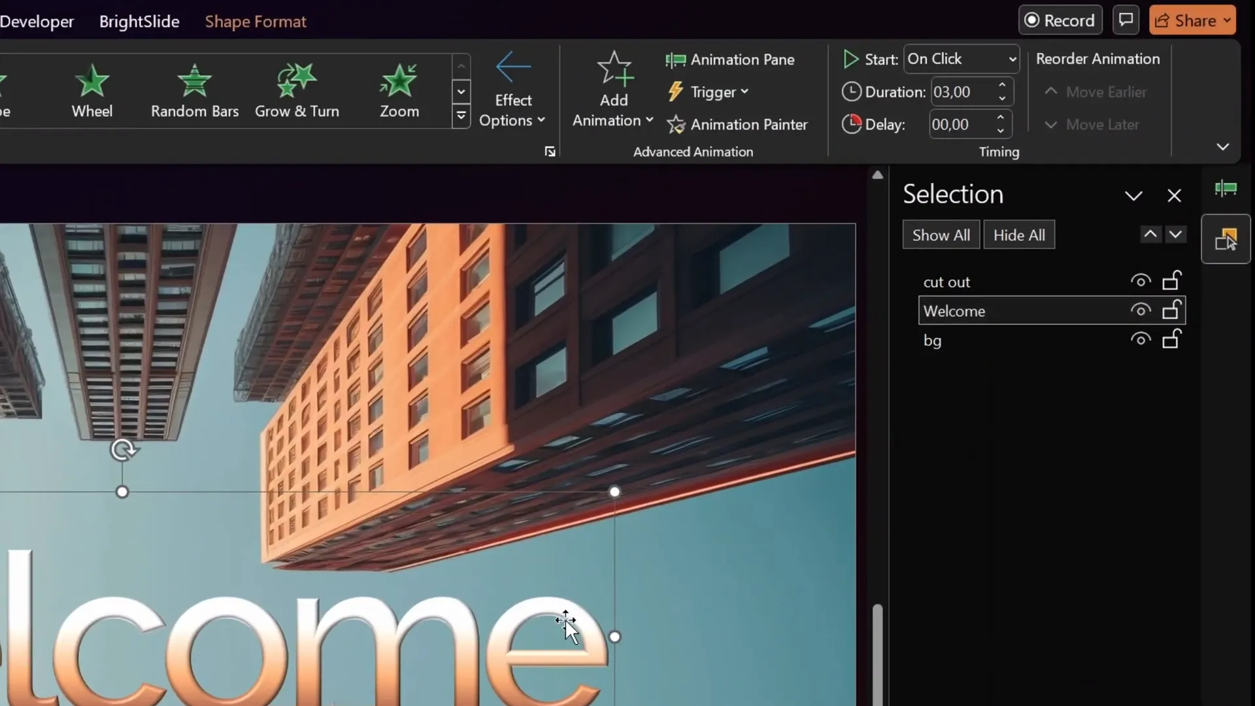Click the Delay input field
This screenshot has width=1255, height=706.
click(x=961, y=124)
